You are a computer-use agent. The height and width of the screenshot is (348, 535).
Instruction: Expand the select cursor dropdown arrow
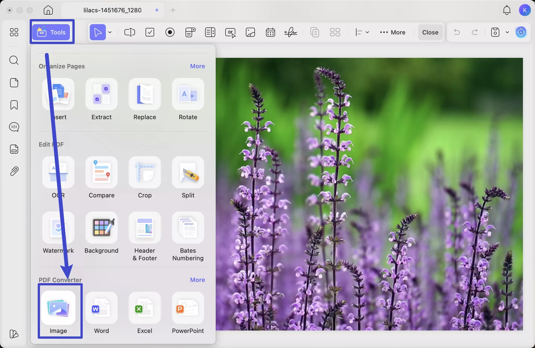point(110,32)
